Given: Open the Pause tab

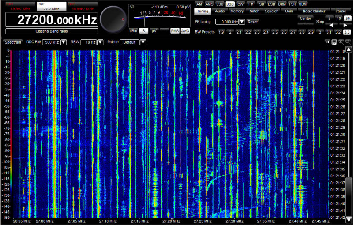Looking at the screenshot, I should 341,11.
